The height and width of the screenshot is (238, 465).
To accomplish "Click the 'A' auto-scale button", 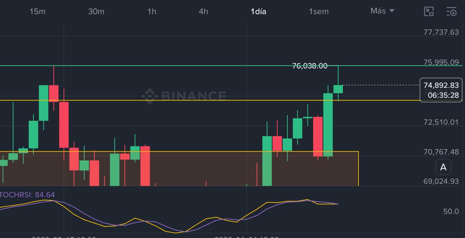I will click(443, 167).
